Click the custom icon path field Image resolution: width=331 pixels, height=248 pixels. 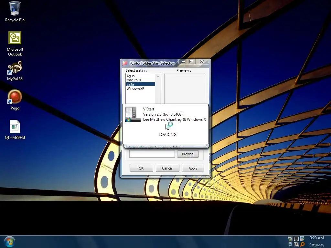click(152, 154)
